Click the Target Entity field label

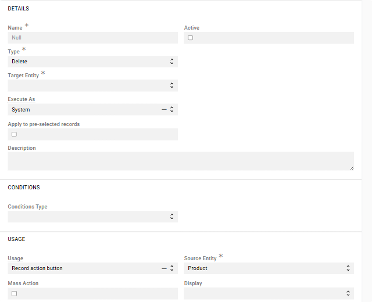pyautogui.click(x=23, y=75)
